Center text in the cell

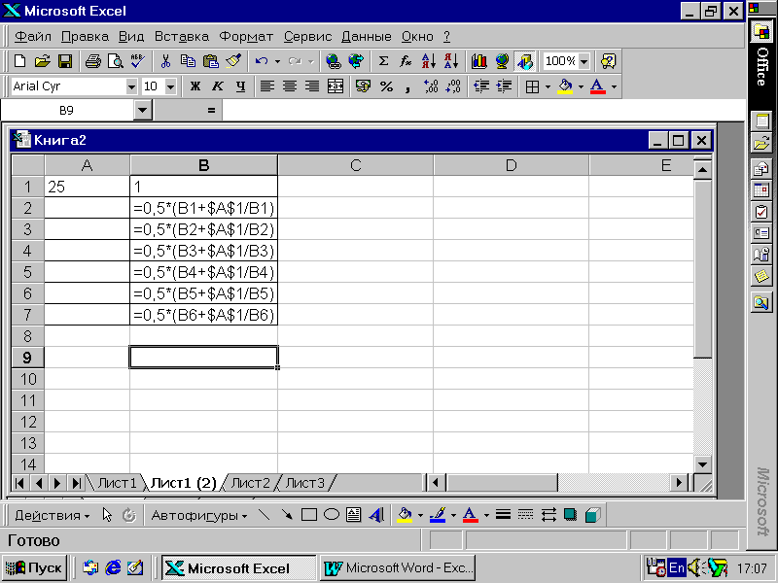290,86
